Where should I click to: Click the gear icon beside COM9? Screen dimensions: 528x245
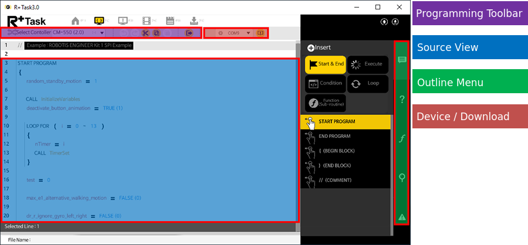[x=221, y=33]
